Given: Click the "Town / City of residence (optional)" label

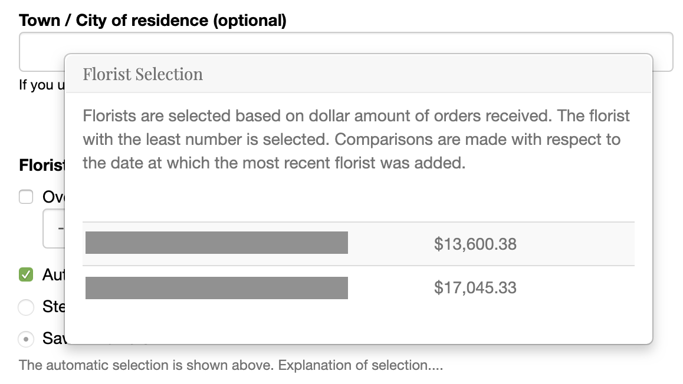Looking at the screenshot, I should pos(153,21).
